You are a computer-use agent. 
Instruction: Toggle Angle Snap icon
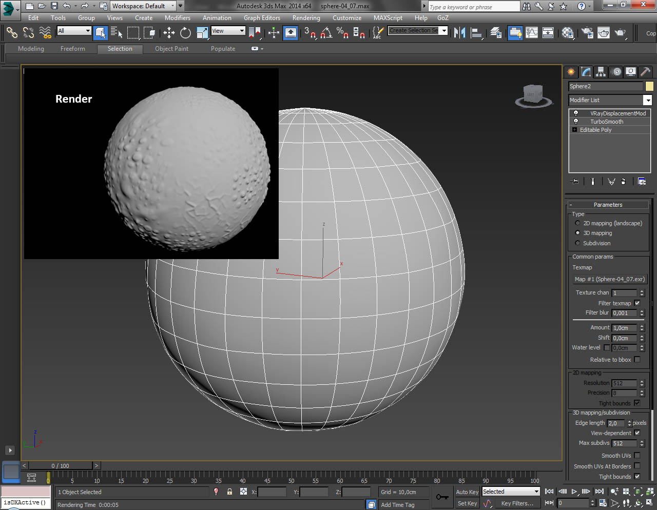coord(326,33)
